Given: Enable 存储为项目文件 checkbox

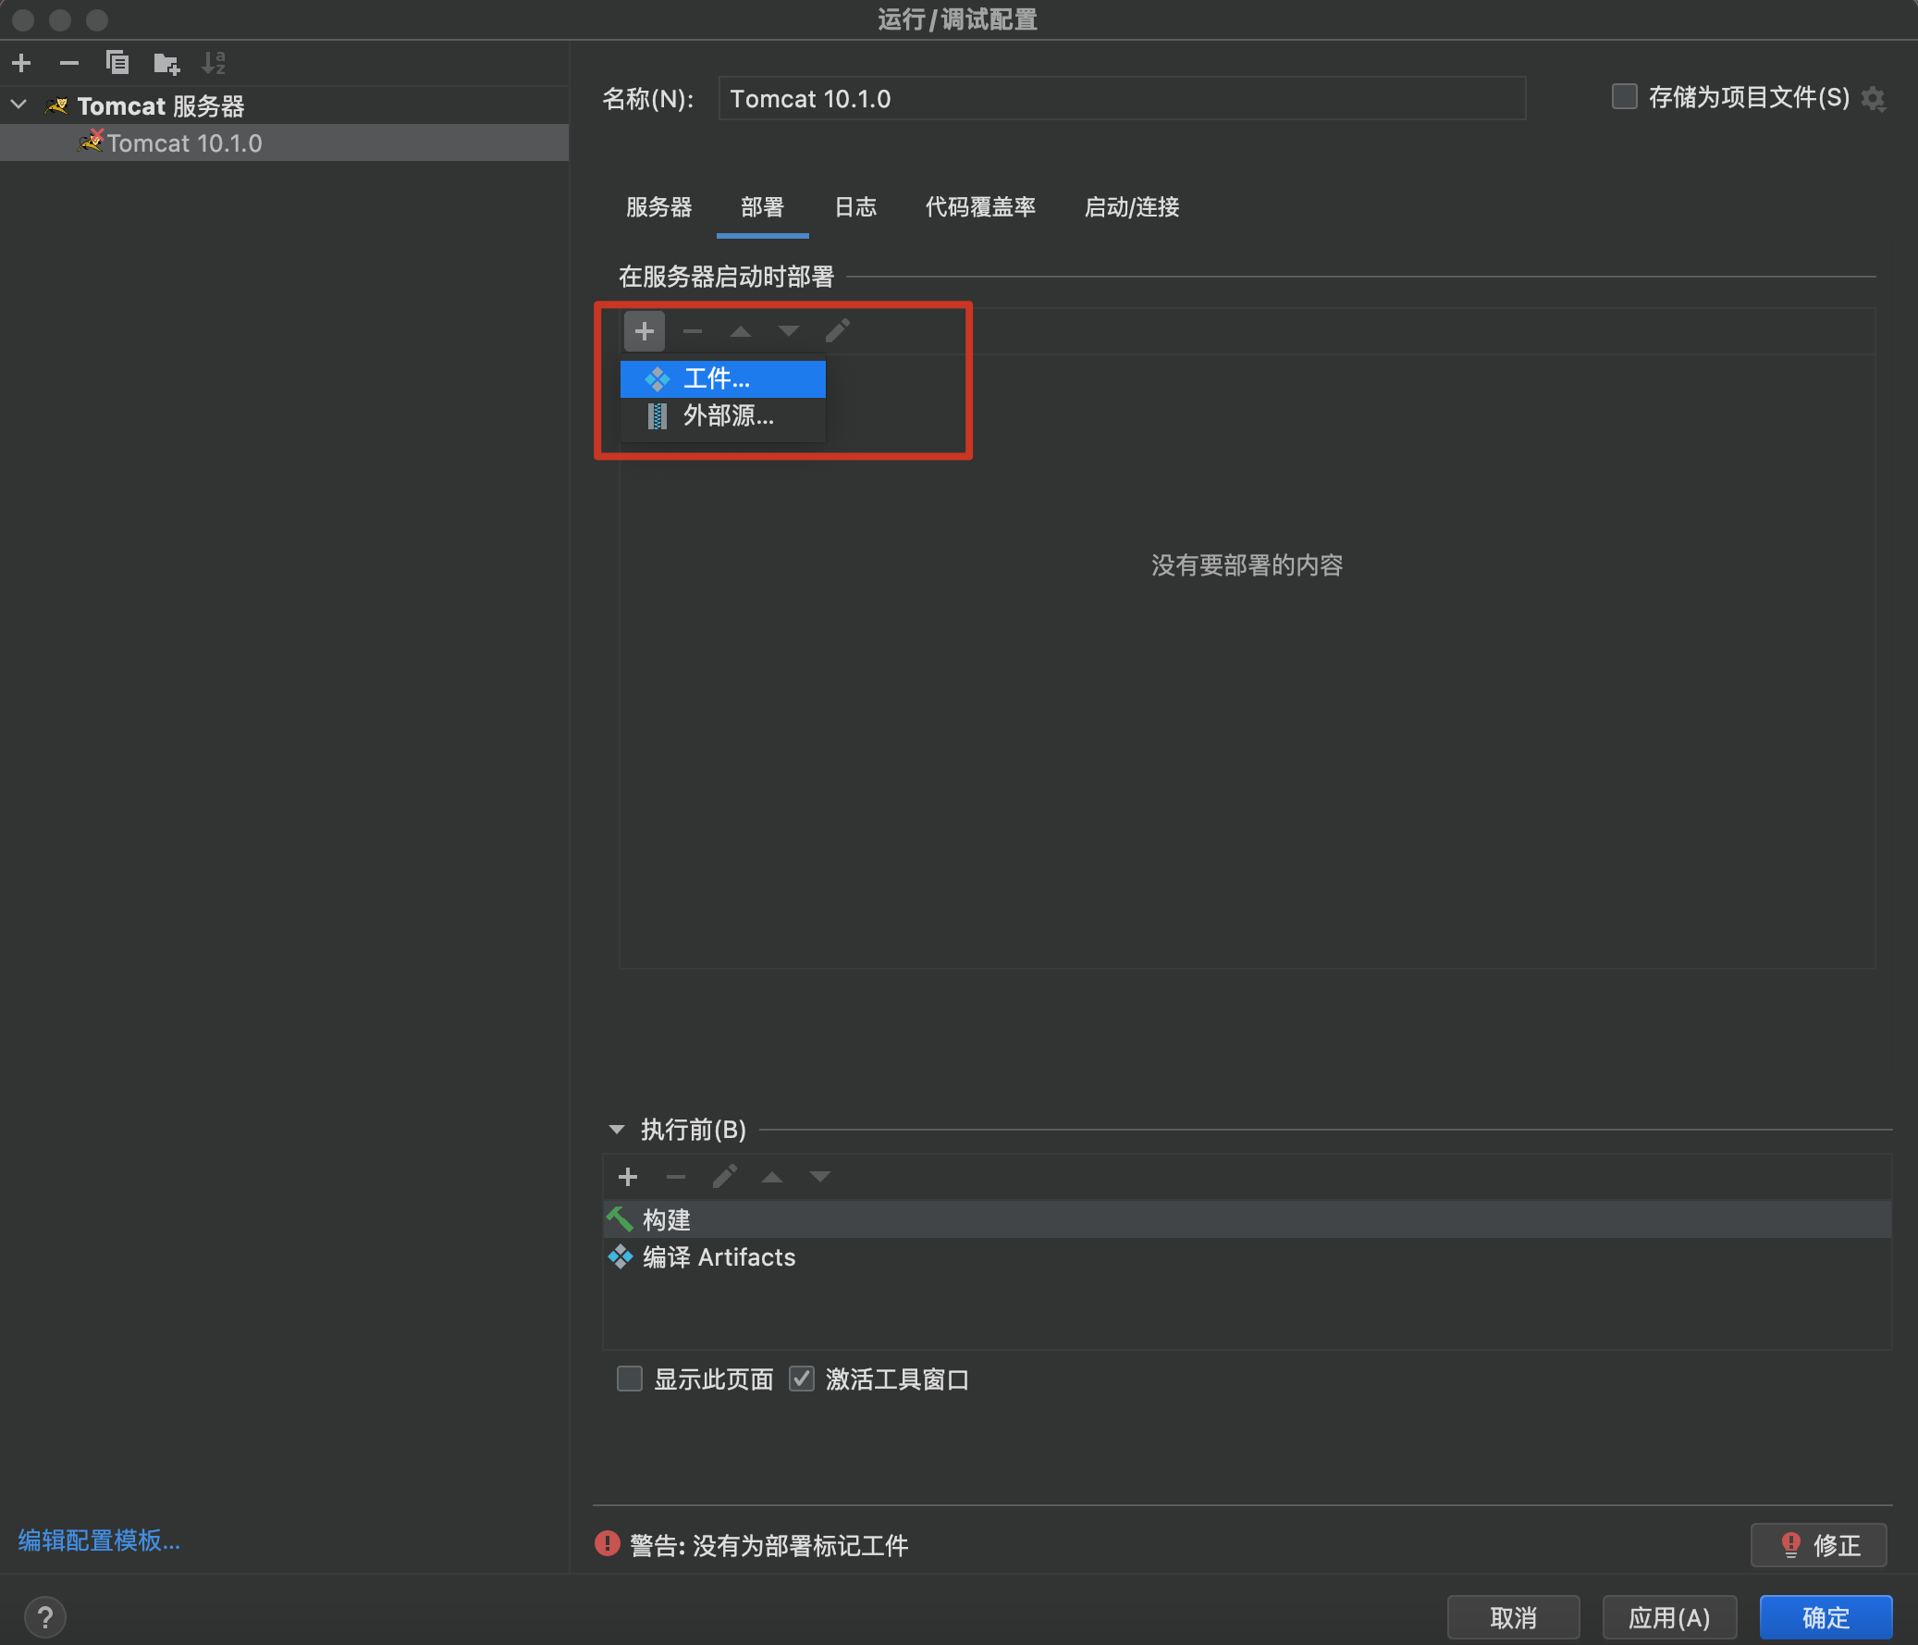Looking at the screenshot, I should 1625,96.
